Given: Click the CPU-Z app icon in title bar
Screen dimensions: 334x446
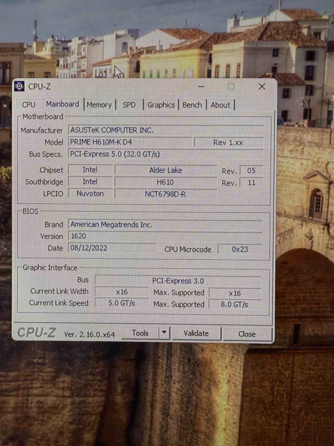Looking at the screenshot, I should click(x=19, y=86).
